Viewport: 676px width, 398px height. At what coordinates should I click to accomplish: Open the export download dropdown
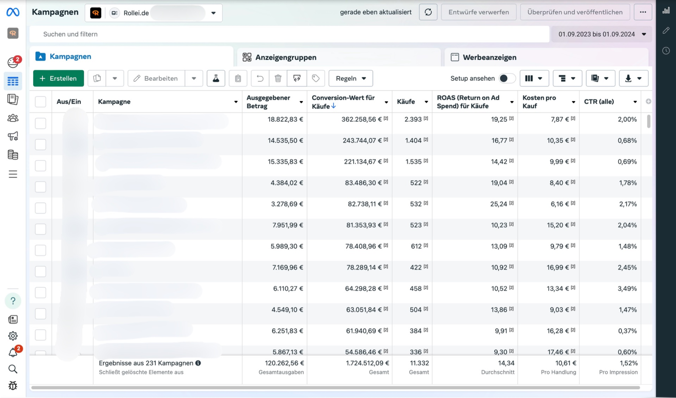[633, 78]
